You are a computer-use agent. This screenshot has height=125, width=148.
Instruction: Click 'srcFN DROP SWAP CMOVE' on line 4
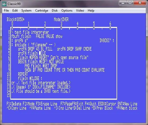pos(74,49)
